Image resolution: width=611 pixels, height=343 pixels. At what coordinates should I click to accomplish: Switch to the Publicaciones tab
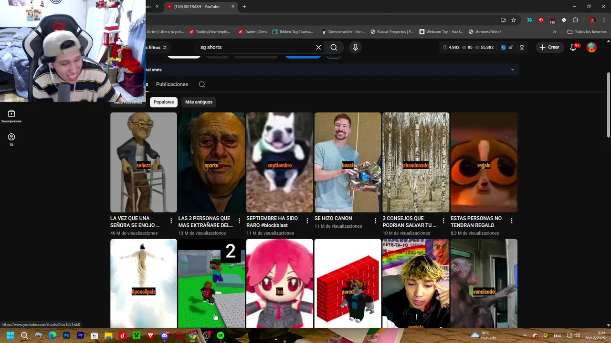click(172, 84)
